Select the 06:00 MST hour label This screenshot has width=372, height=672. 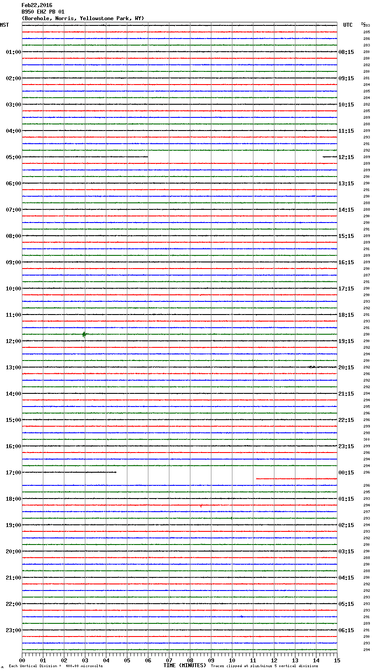click(x=14, y=184)
